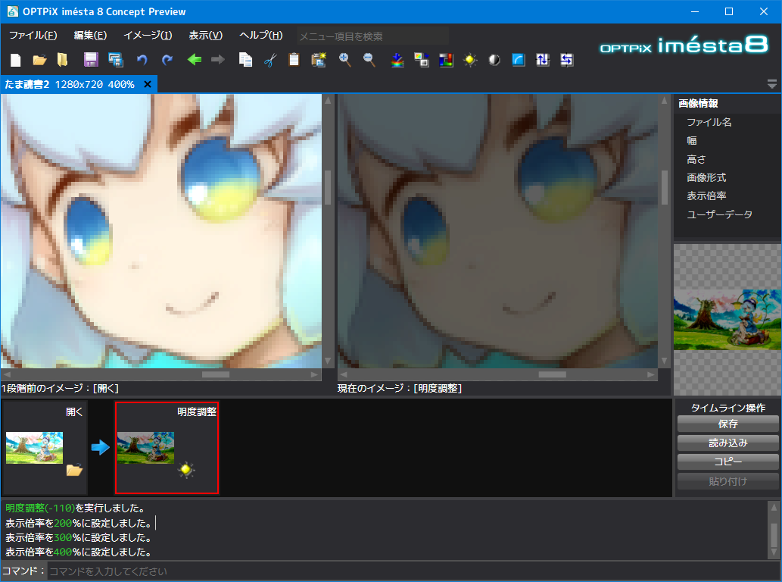Click the previous-step image preview pane
The width and height of the screenshot is (782, 582).
click(x=161, y=231)
